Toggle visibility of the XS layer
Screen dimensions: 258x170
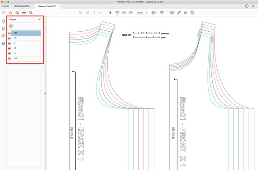coord(10,58)
